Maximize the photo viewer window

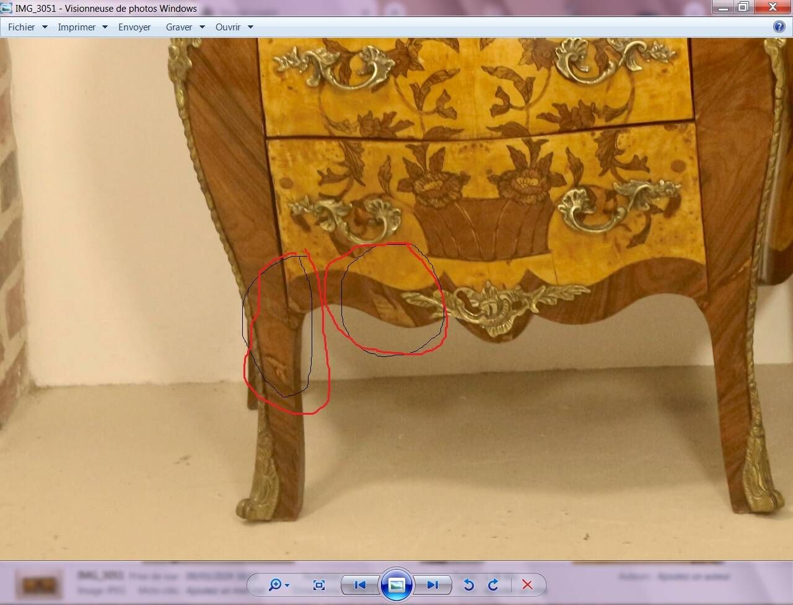pyautogui.click(x=743, y=7)
